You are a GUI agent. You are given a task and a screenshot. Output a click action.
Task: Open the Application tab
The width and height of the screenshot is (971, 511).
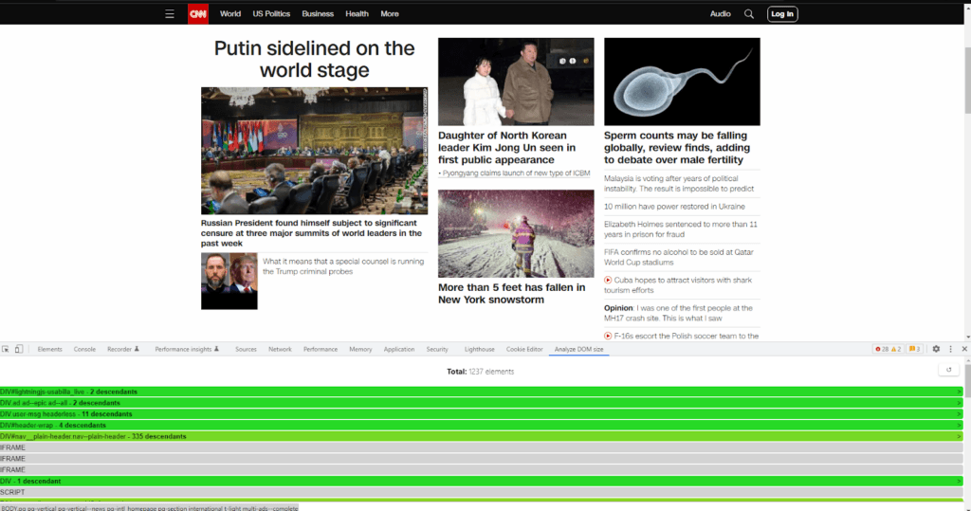tap(399, 349)
